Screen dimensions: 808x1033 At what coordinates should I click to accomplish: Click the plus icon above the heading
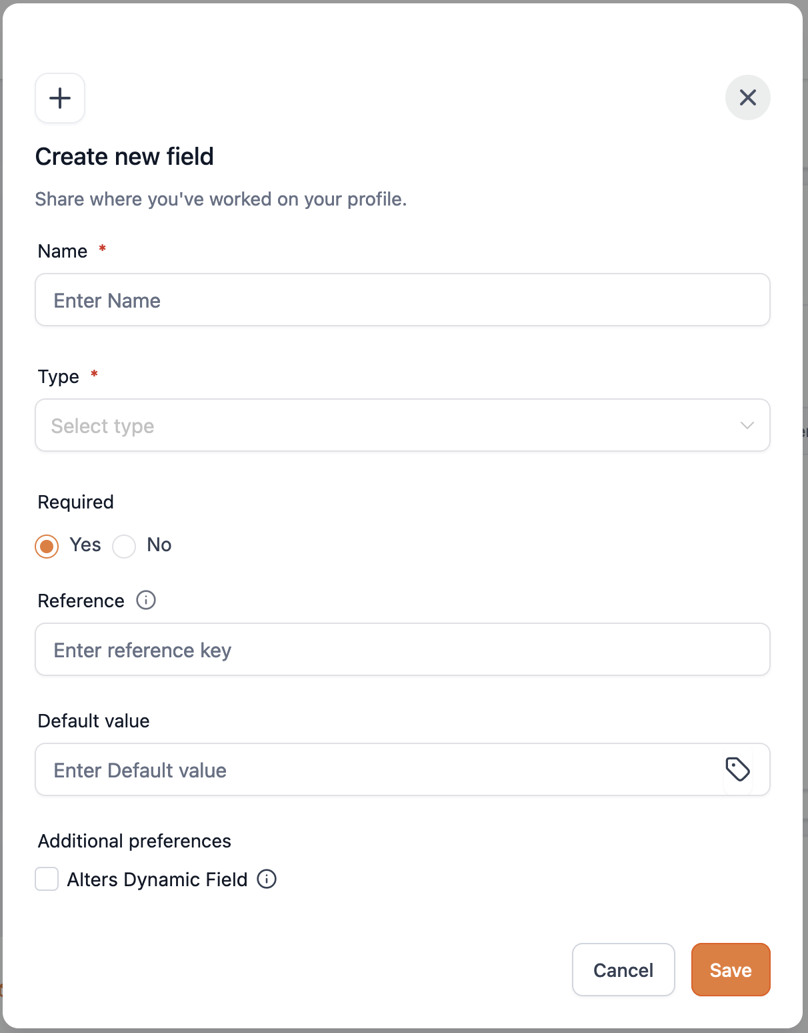tap(60, 98)
